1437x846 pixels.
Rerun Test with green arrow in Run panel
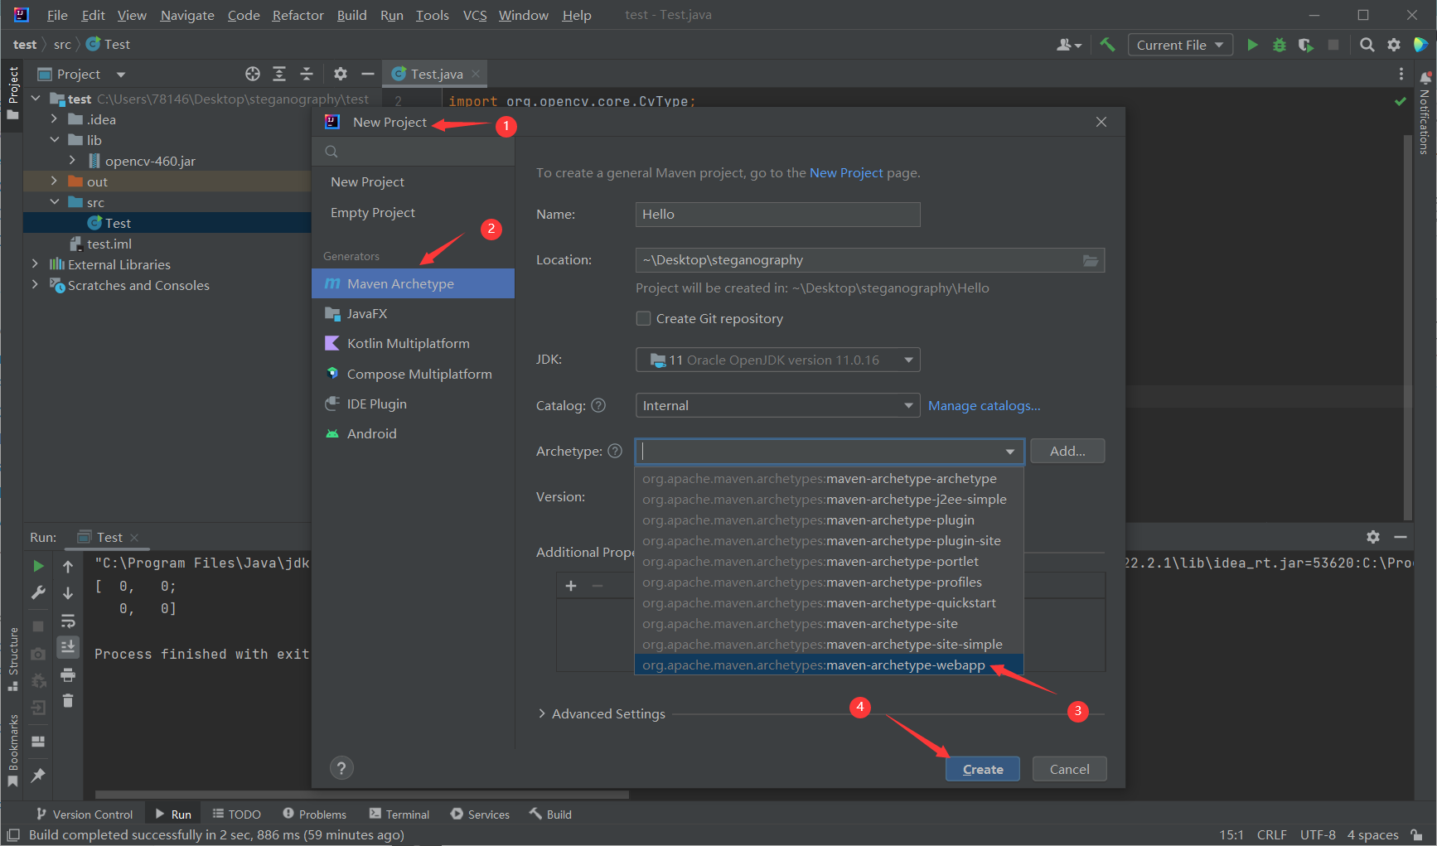point(38,566)
